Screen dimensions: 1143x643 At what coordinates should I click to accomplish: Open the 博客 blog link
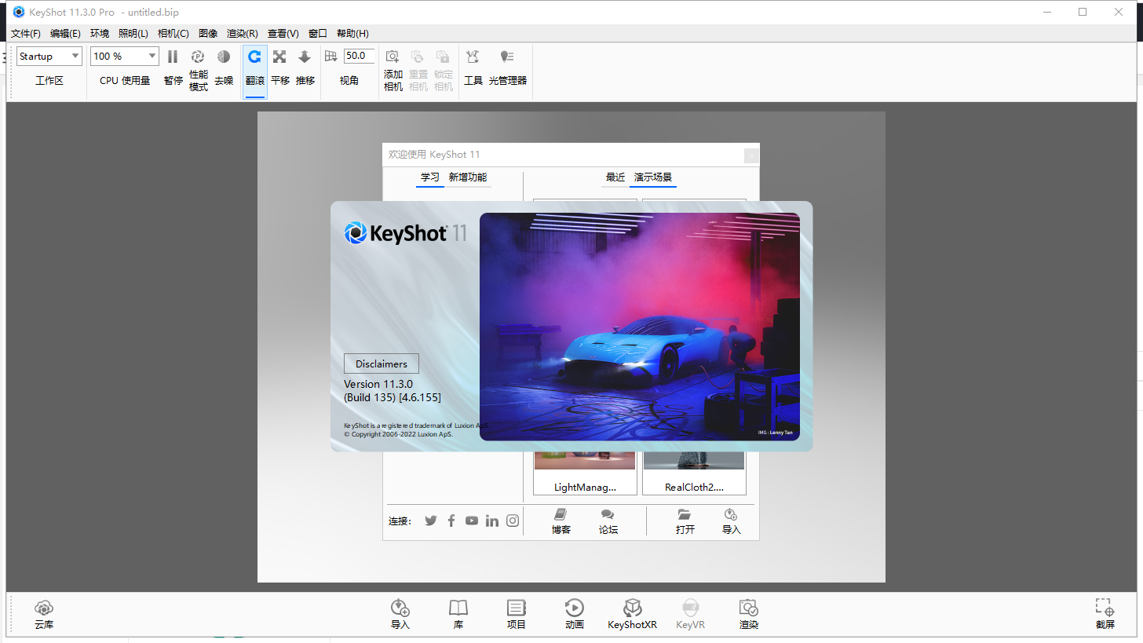coord(561,521)
